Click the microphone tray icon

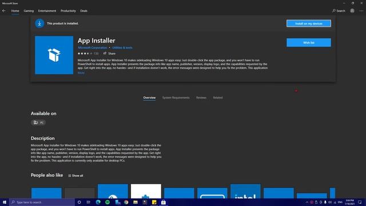[x=325, y=202]
